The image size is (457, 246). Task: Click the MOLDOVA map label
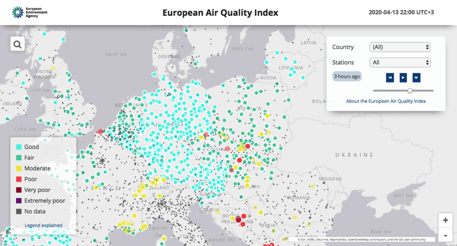[330, 179]
